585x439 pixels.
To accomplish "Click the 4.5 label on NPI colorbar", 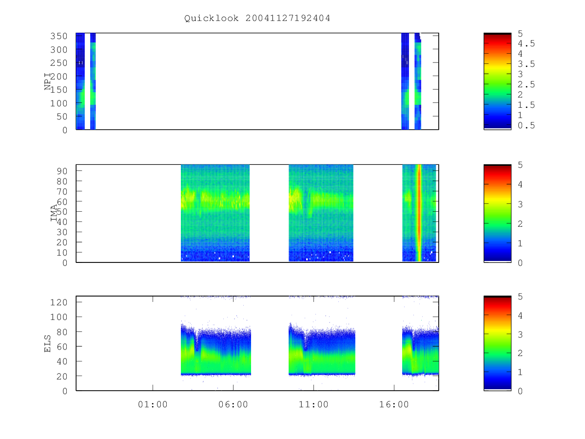I will tap(526, 43).
